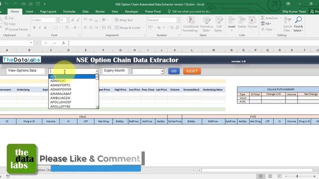Click the Delete cells icon

(242, 20)
